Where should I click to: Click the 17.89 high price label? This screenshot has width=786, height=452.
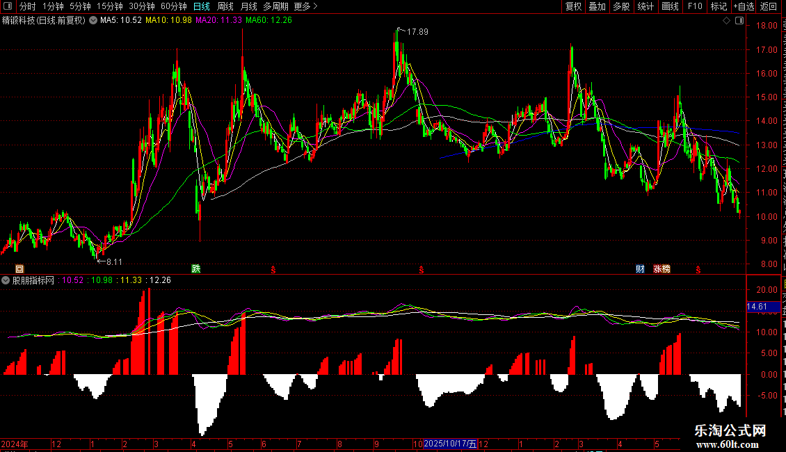(417, 31)
